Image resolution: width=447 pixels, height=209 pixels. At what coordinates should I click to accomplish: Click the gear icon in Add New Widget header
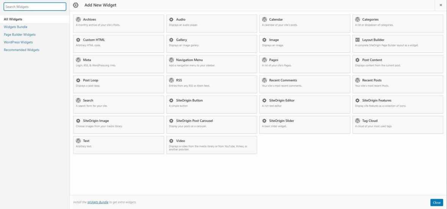(x=76, y=5)
